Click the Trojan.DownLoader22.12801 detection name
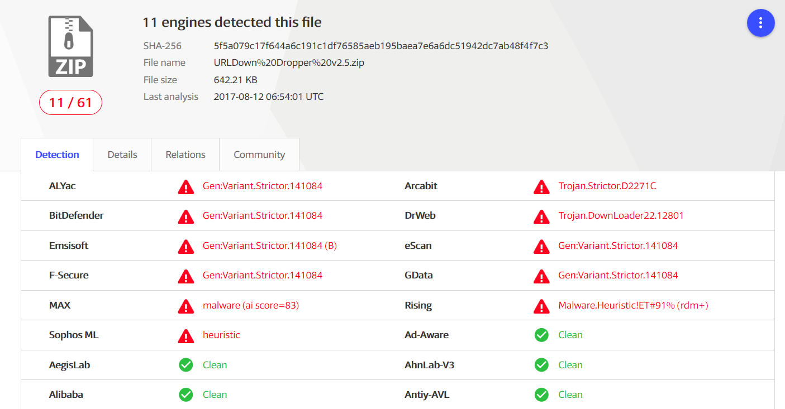785x409 pixels. (x=621, y=215)
